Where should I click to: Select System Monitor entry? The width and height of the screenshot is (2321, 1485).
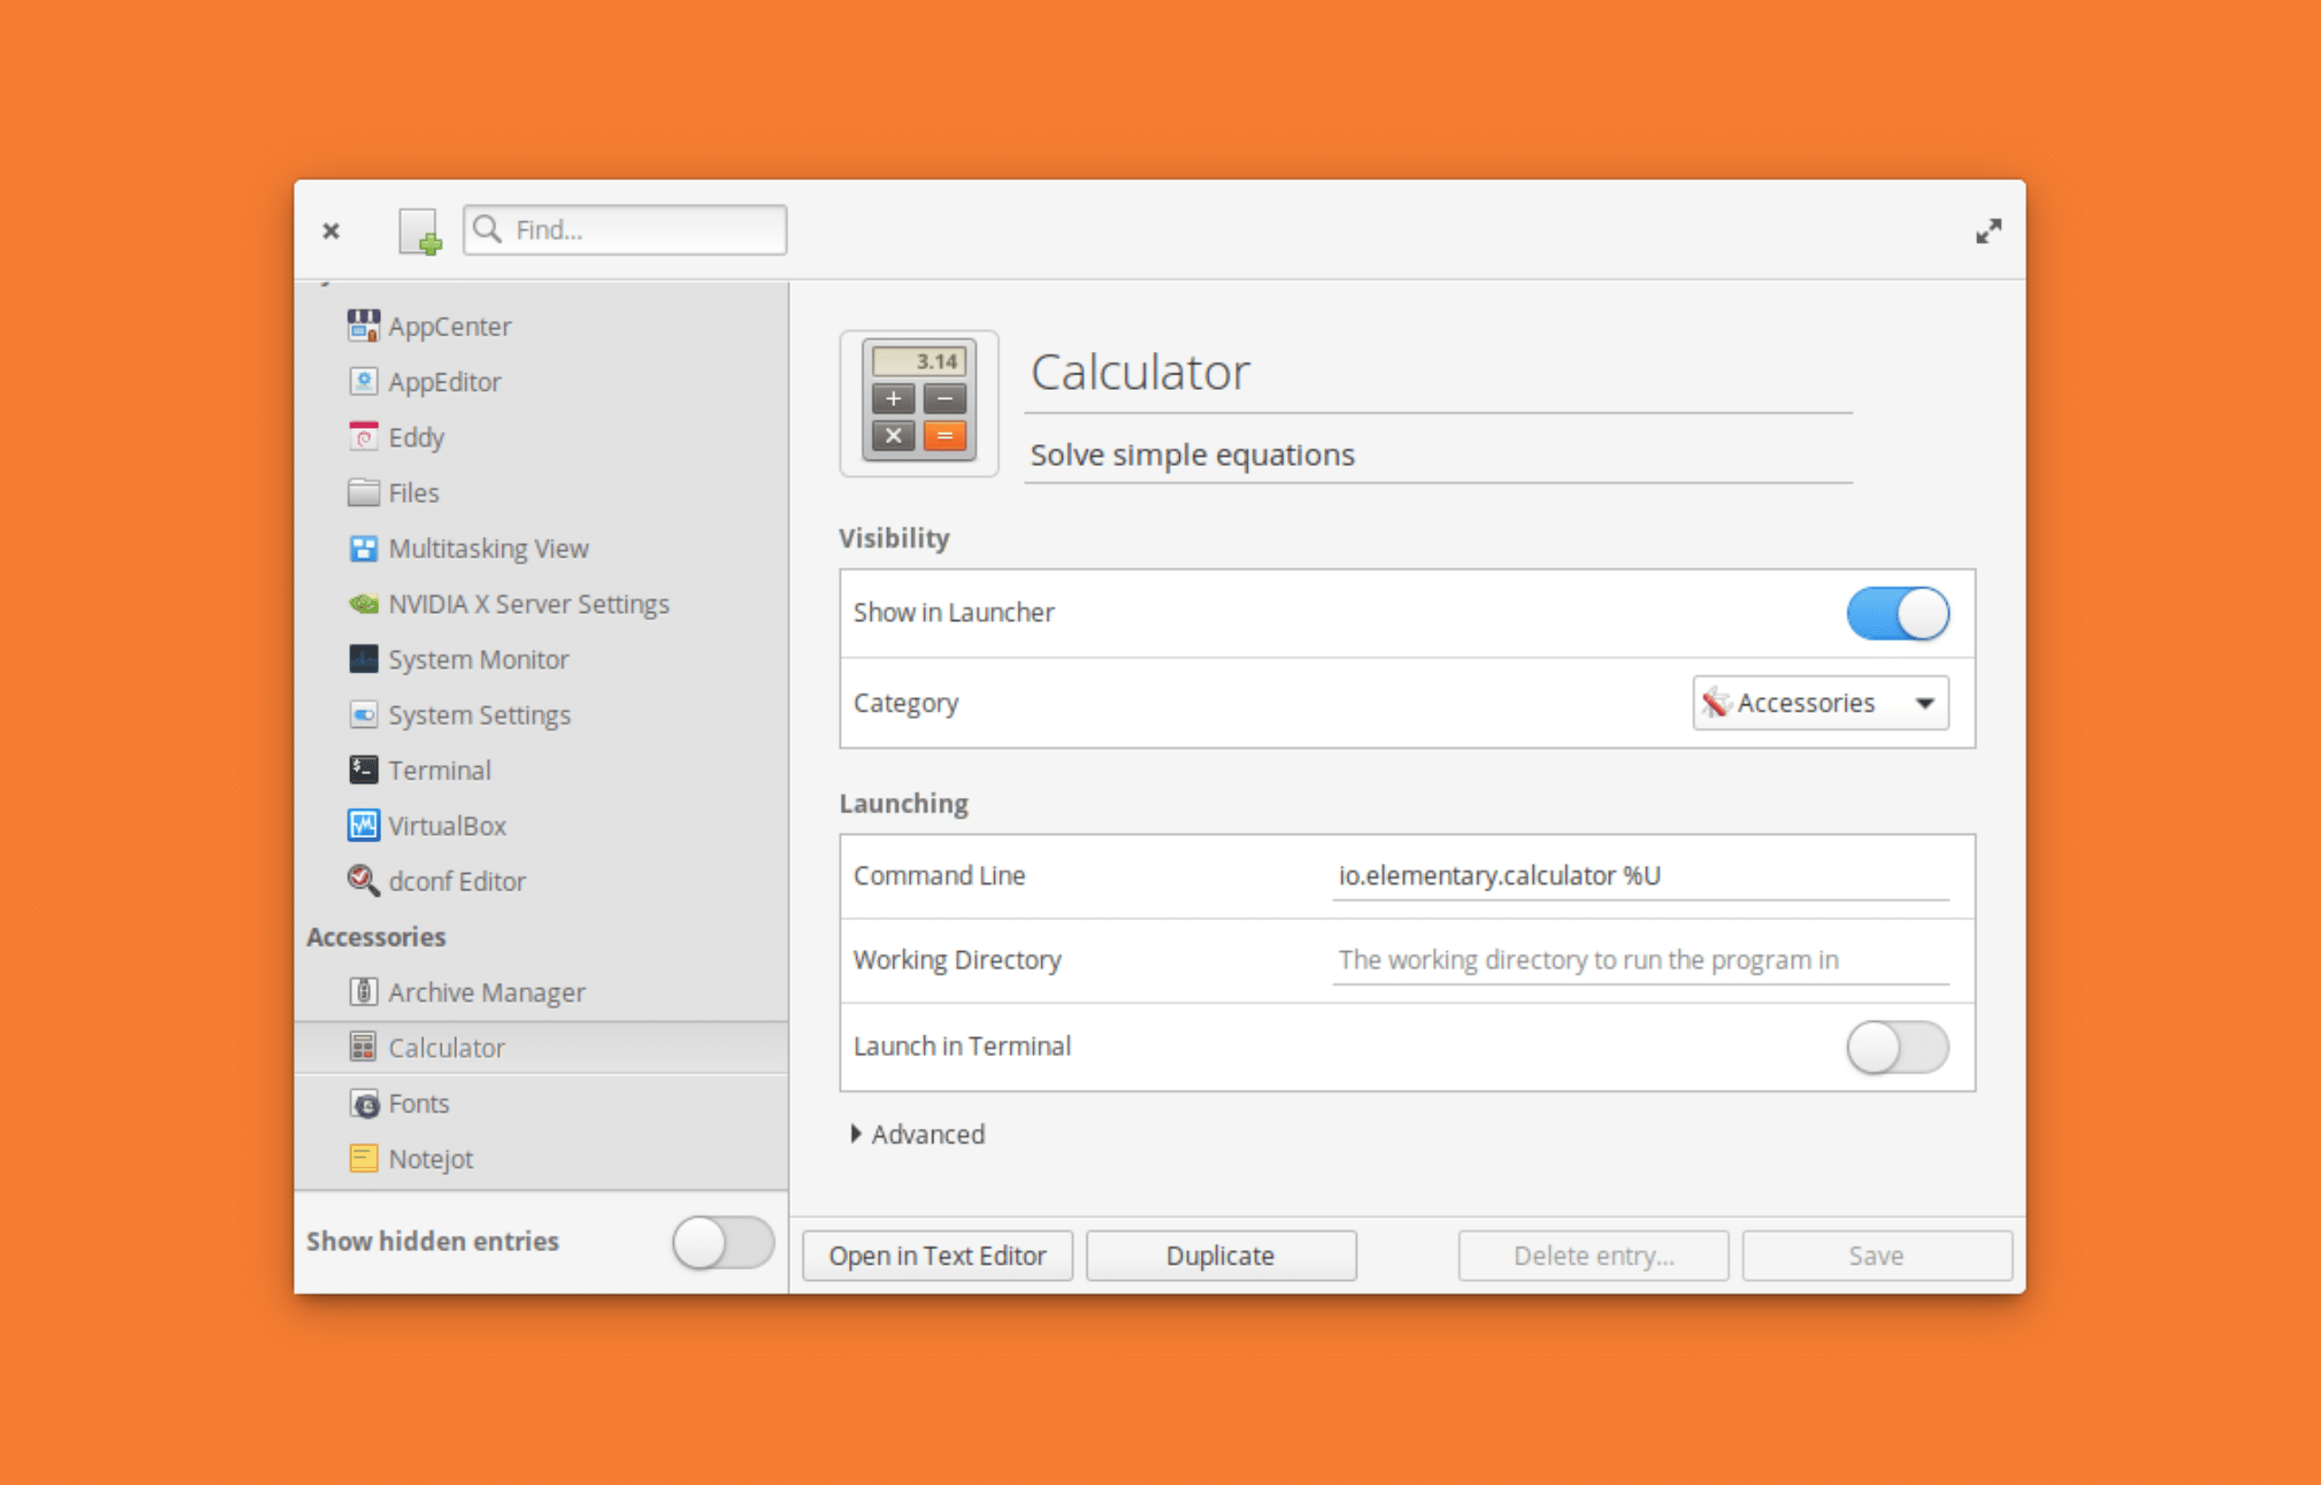point(541,658)
